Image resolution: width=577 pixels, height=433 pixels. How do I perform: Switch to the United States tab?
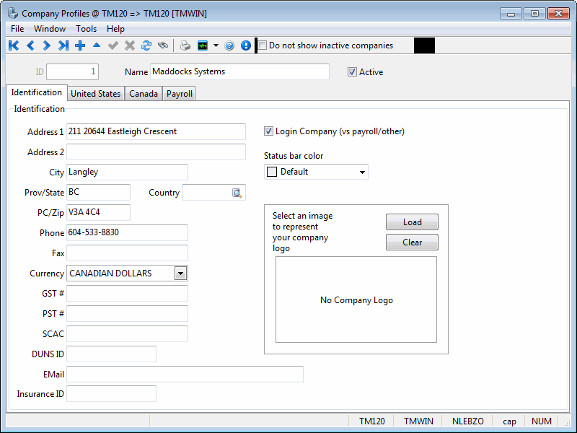(95, 94)
